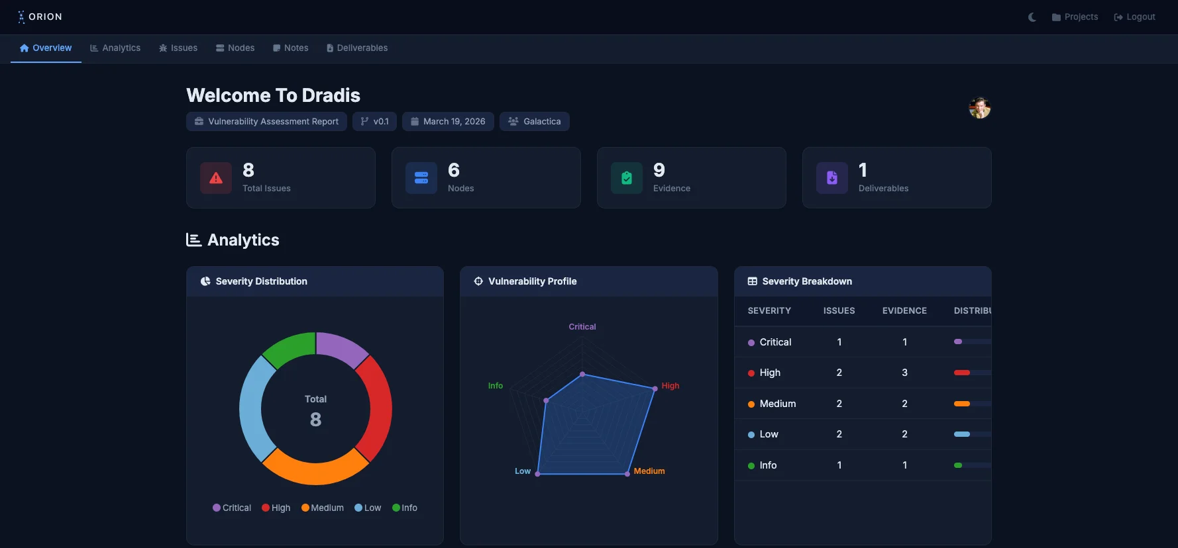Toggle Medium legend item in donut chart

pyautogui.click(x=323, y=508)
